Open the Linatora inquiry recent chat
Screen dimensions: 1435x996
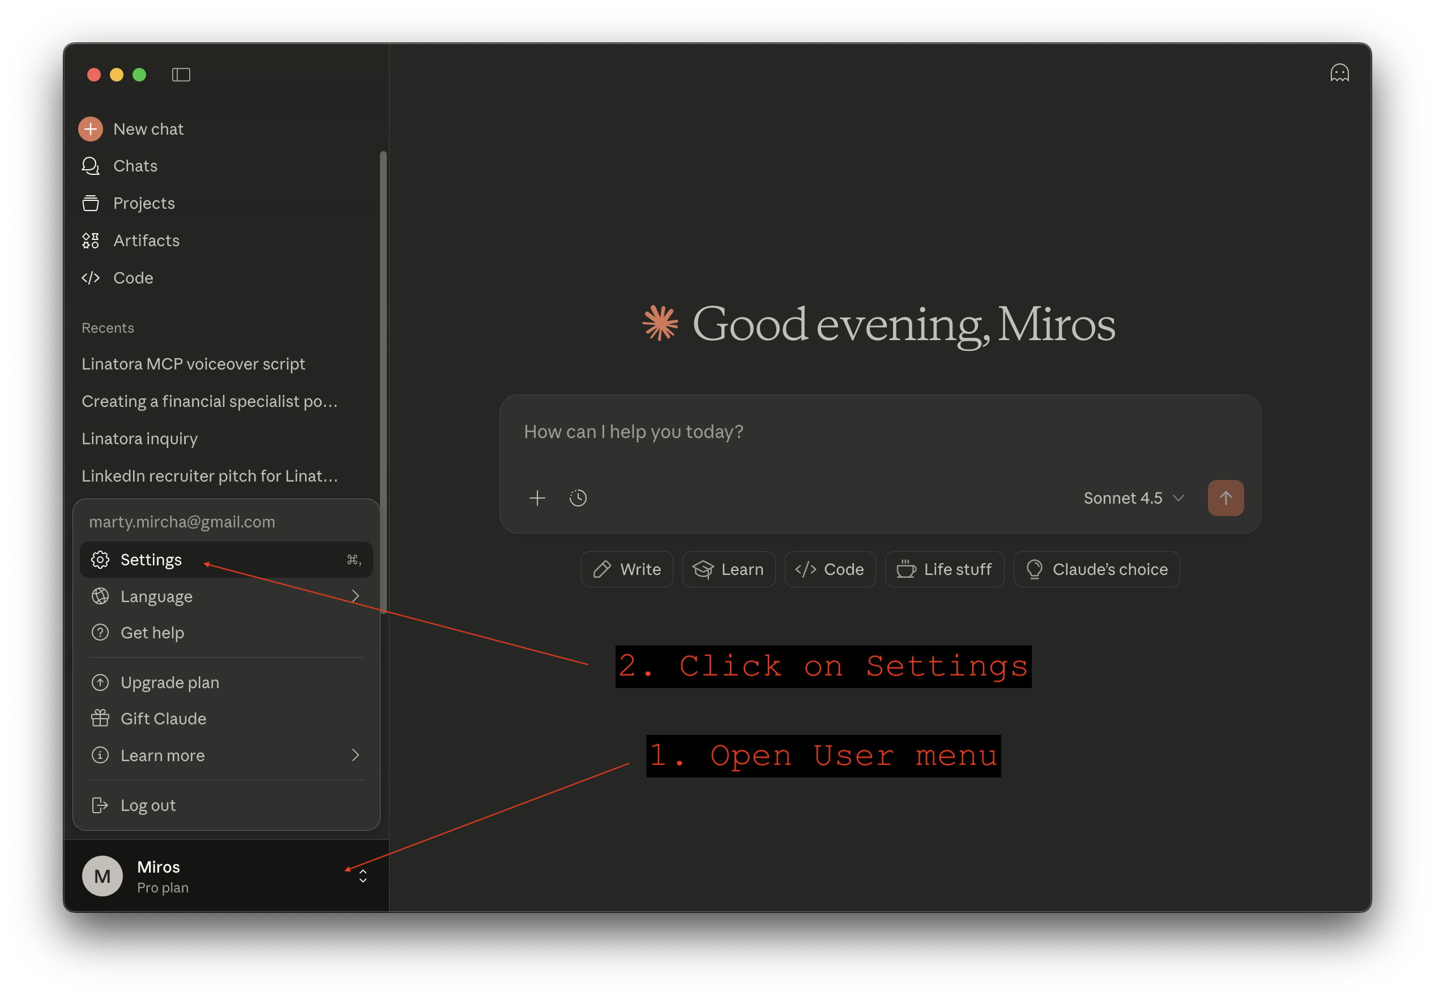tap(139, 438)
